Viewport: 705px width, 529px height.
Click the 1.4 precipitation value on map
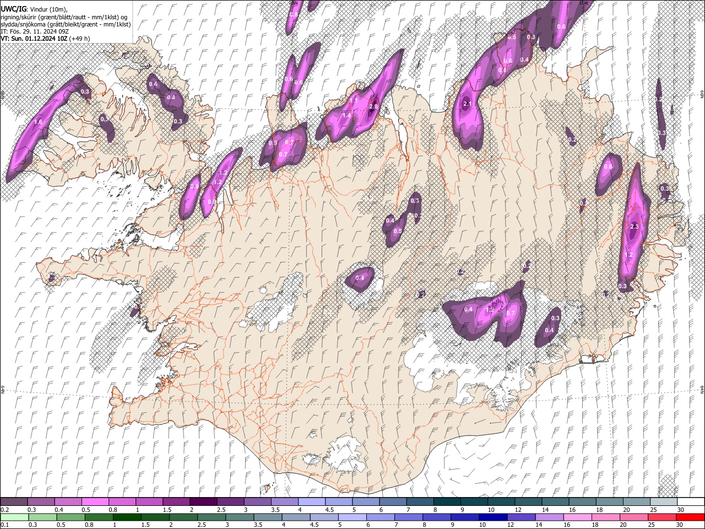346,115
